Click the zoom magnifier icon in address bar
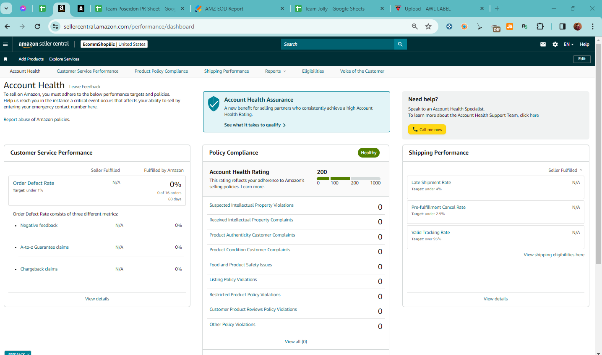The height and width of the screenshot is (355, 602). [x=415, y=26]
